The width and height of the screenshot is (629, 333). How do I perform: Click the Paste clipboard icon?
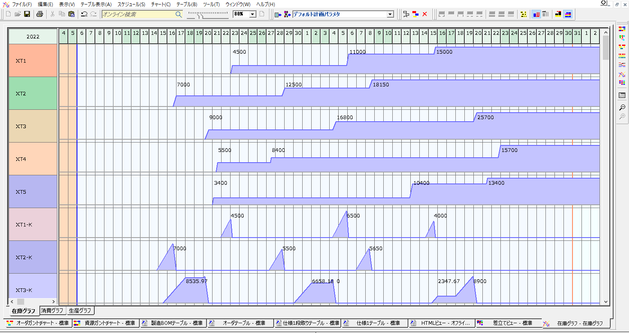[71, 14]
